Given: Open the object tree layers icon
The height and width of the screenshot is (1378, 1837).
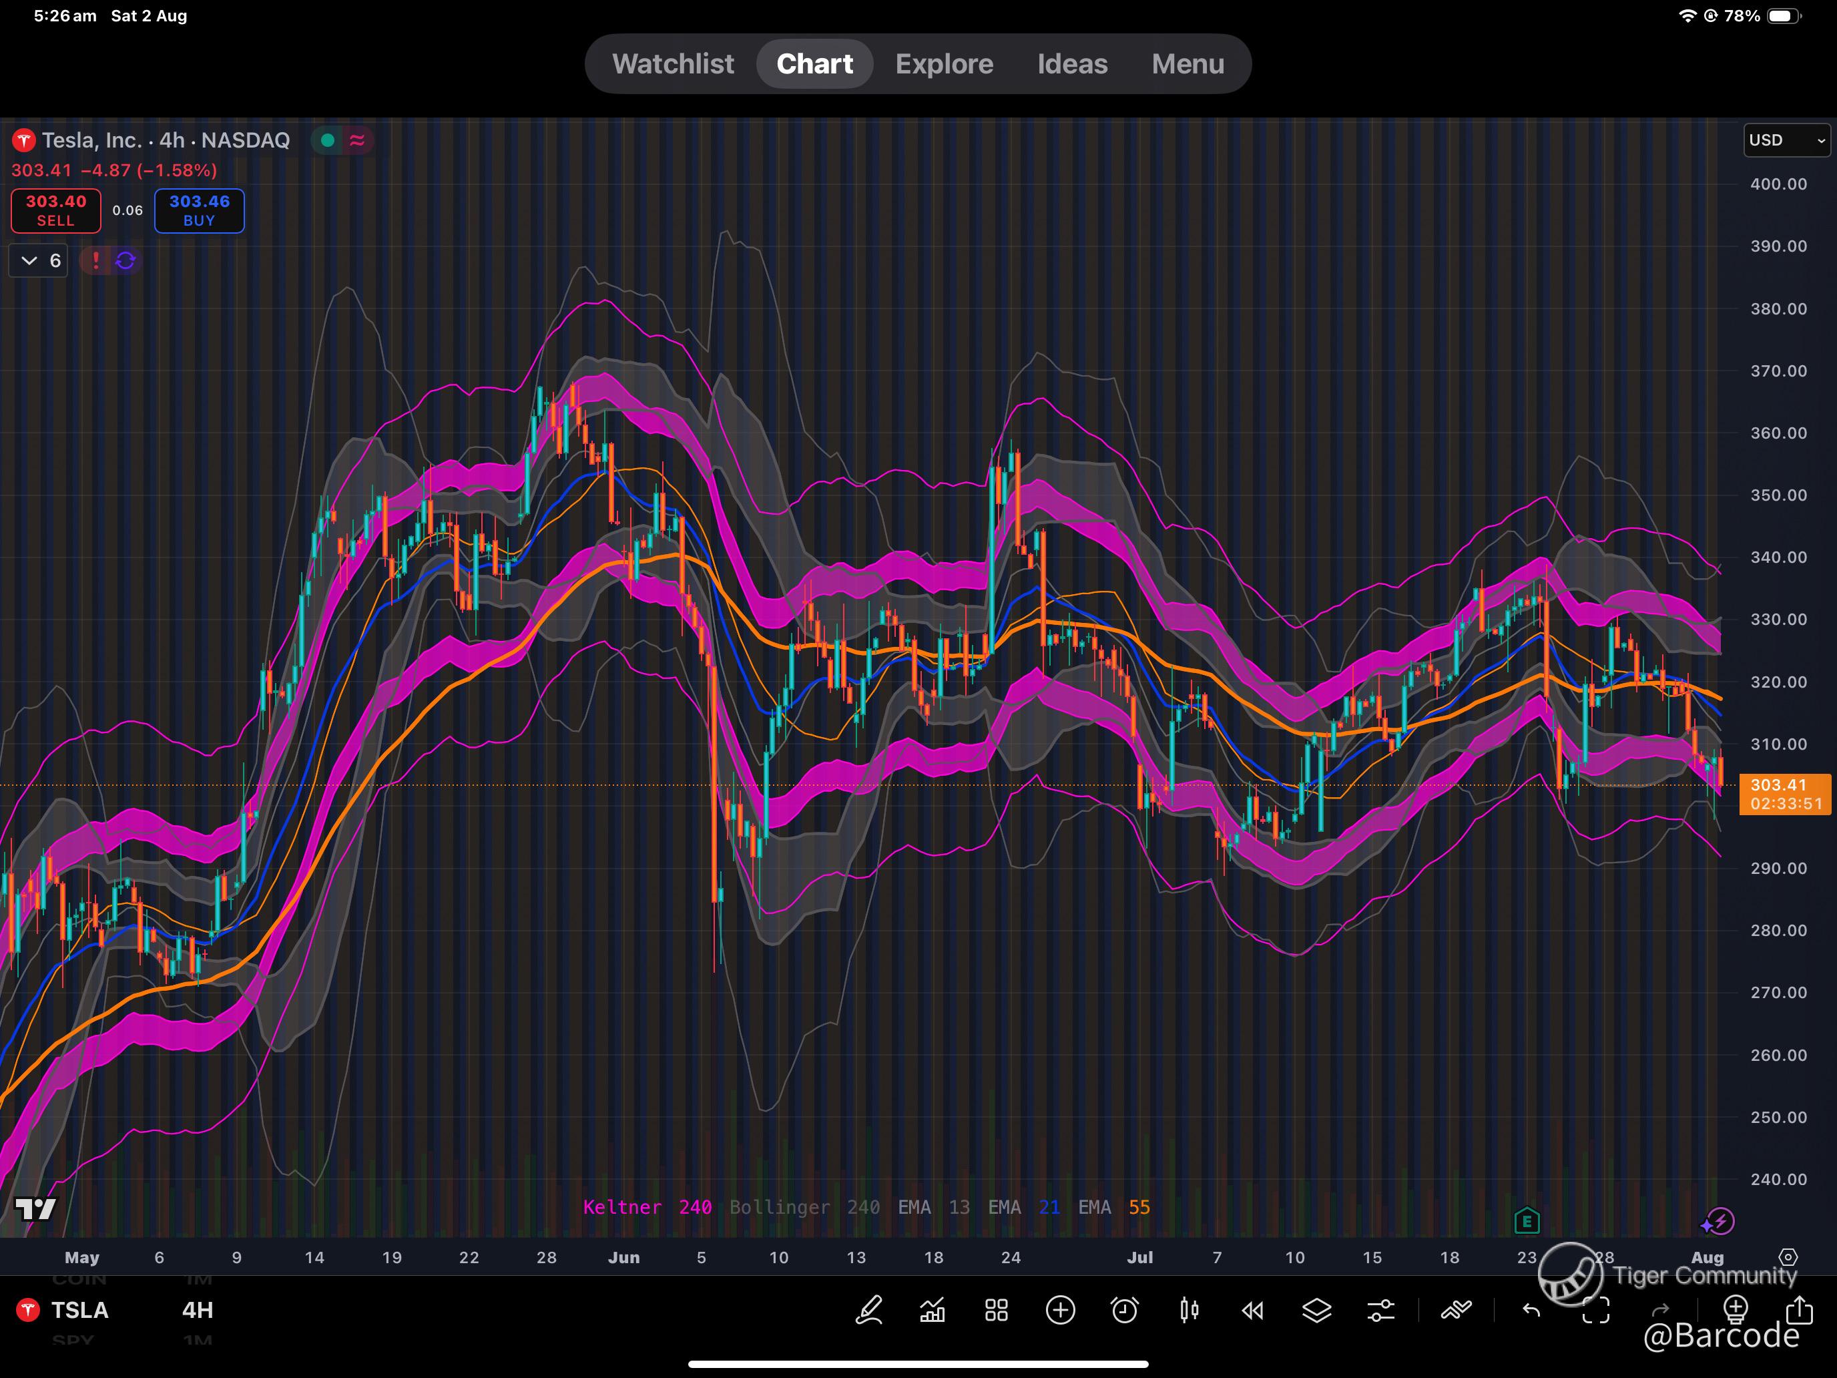Looking at the screenshot, I should pos(1316,1311).
